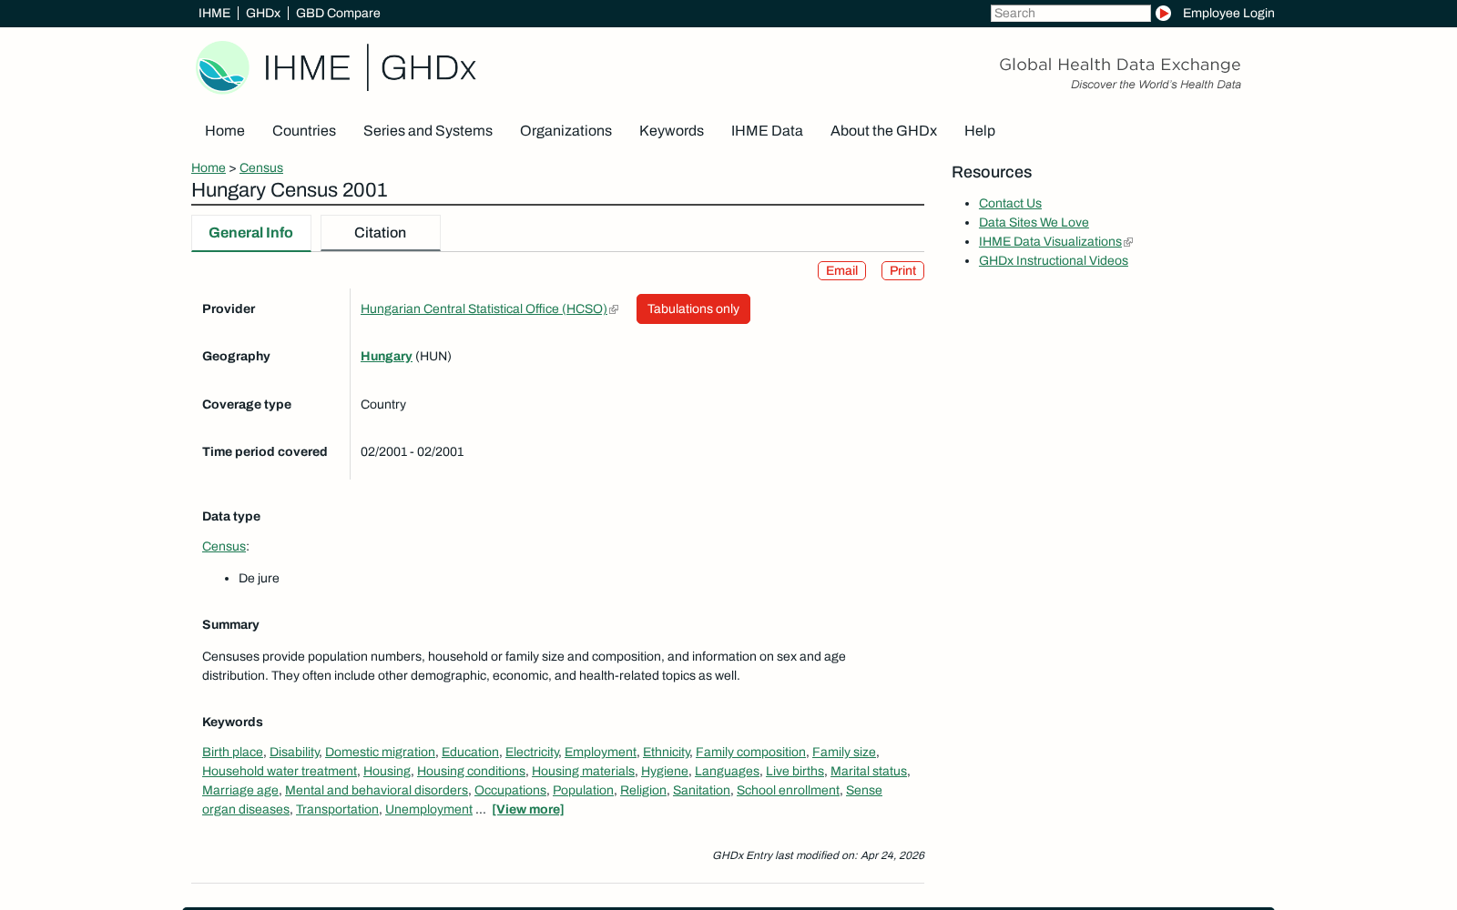Open Data Sites We Love link

[x=1034, y=223]
